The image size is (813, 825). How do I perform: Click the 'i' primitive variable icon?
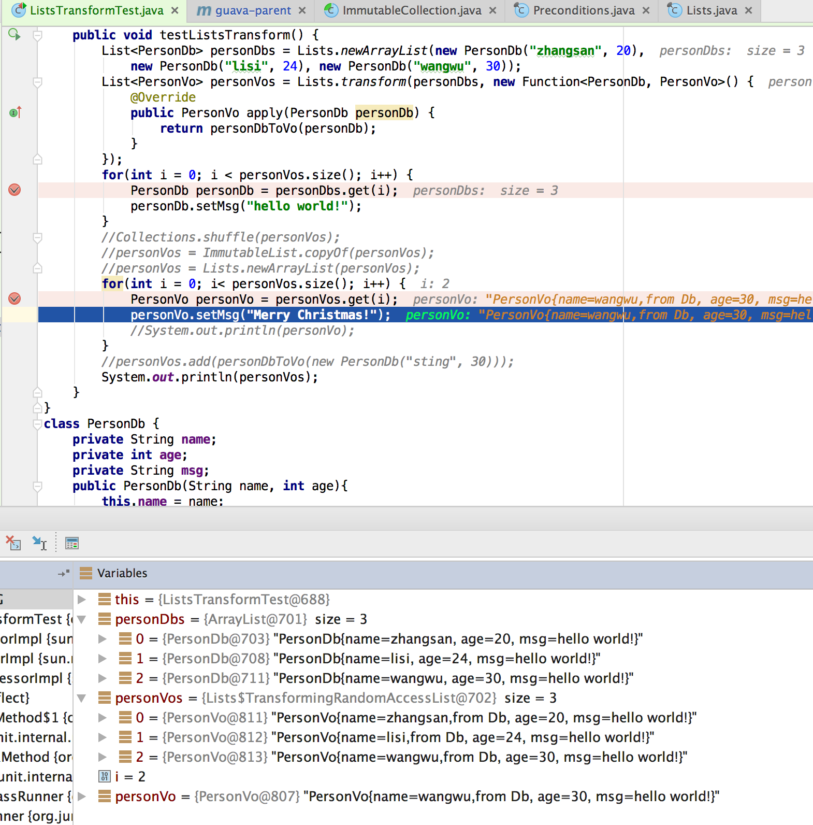coord(105,776)
